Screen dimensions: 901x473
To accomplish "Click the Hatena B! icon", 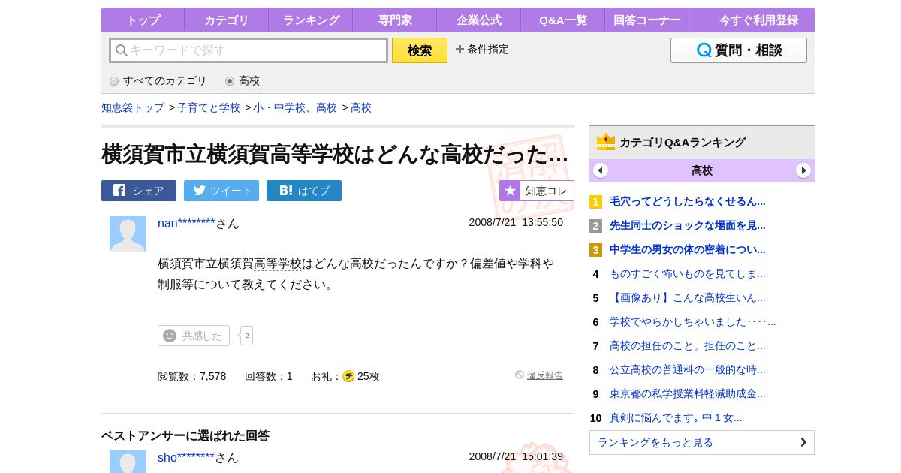I will (x=285, y=191).
